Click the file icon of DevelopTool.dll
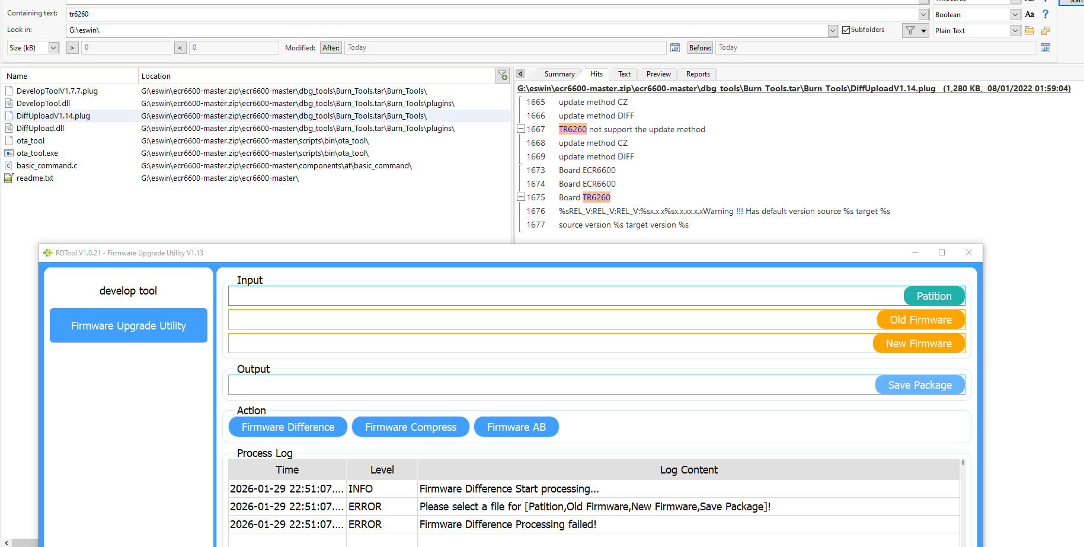Screen dimensions: 1084x547 [9, 103]
